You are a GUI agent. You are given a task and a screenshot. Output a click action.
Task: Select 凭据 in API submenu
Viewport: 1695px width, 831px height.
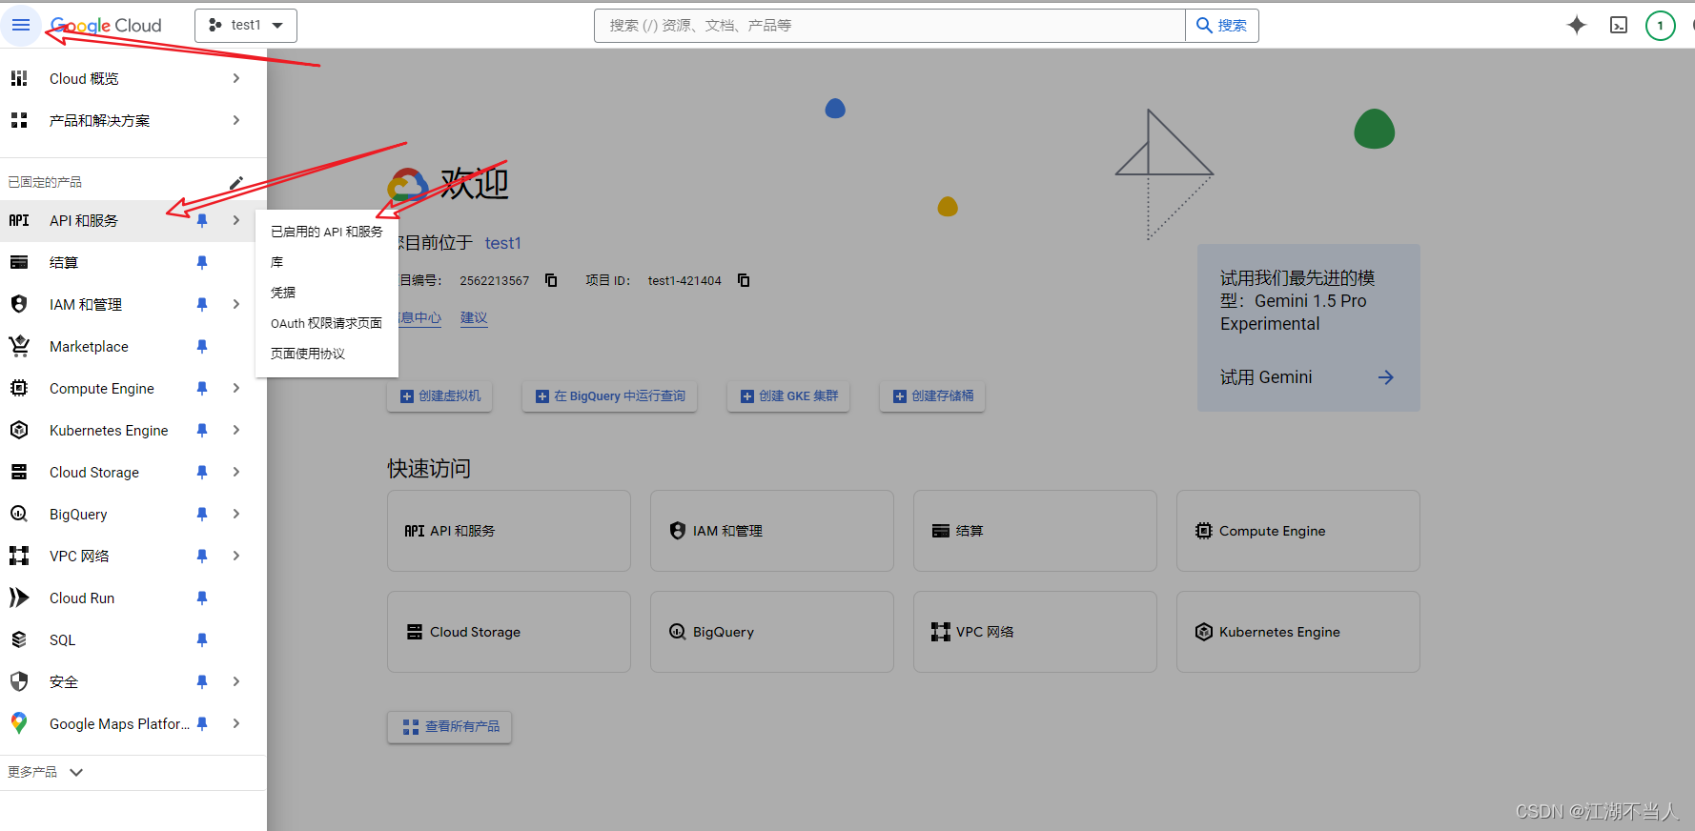(x=327, y=293)
